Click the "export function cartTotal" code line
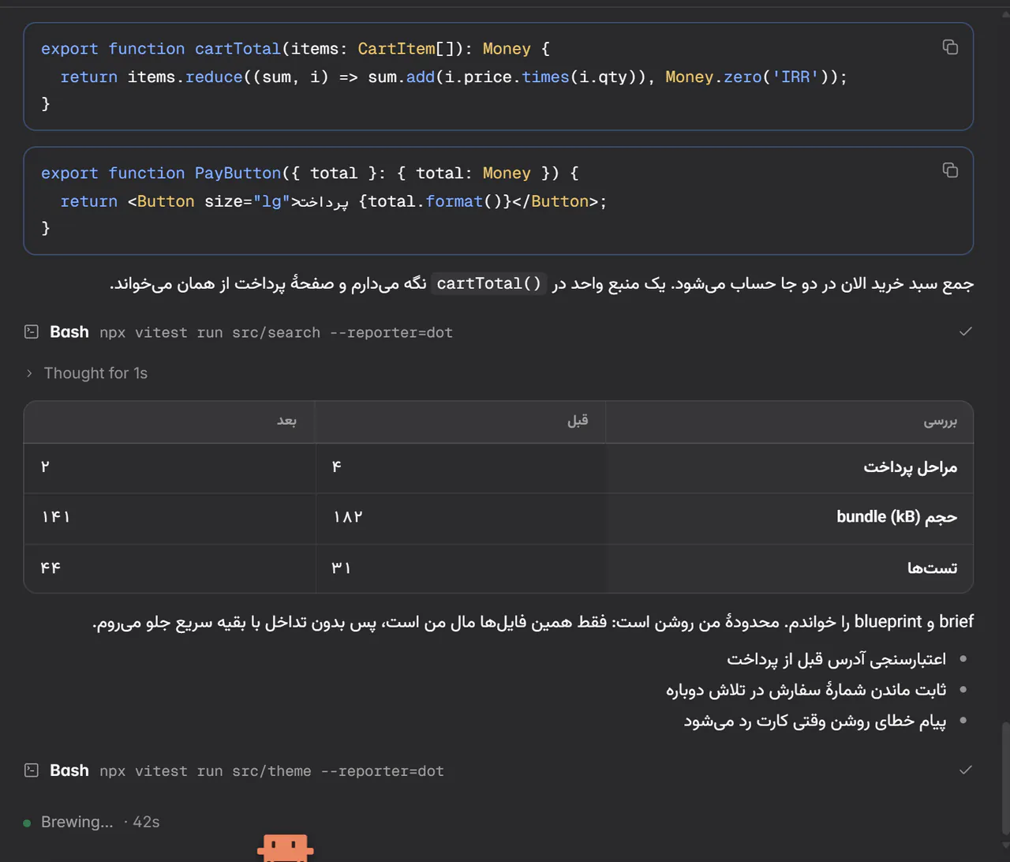 click(x=295, y=49)
